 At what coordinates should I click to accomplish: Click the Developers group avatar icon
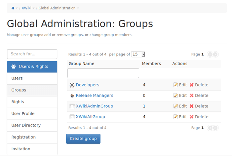click(72, 85)
